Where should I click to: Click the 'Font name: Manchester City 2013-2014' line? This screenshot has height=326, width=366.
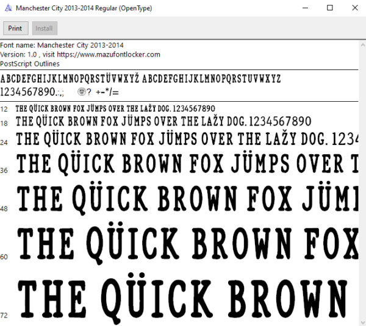point(62,45)
